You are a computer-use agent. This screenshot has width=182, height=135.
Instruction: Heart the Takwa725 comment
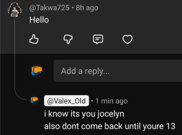(127, 39)
